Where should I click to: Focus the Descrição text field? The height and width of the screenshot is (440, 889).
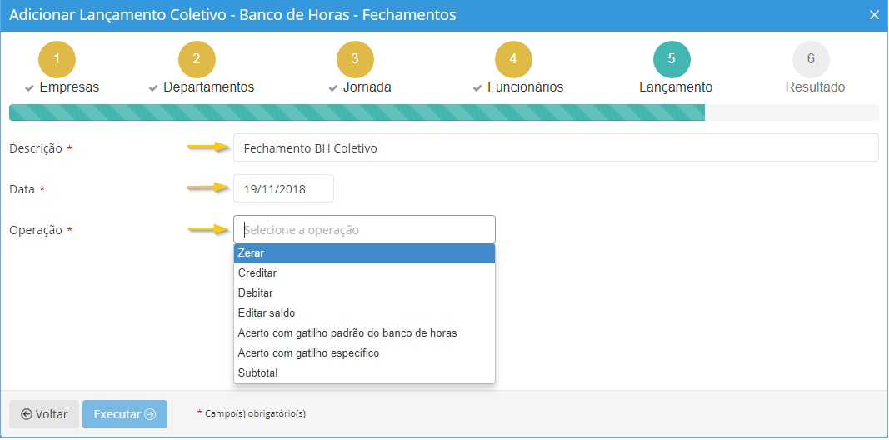pos(555,148)
